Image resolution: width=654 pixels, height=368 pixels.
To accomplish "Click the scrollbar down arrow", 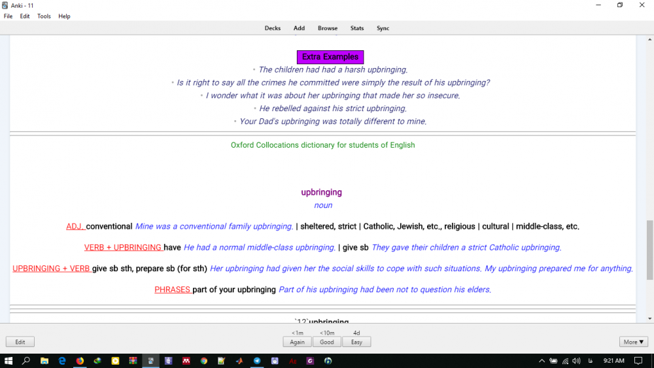I will pos(649,319).
